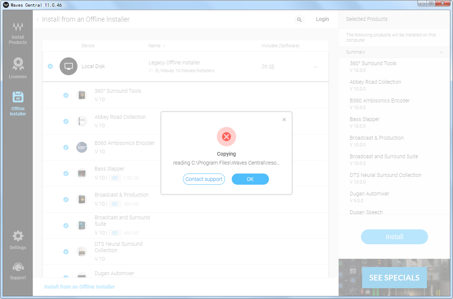Click Bass Slapper product icon
Viewport: 453px width, 299px height.
[82, 174]
